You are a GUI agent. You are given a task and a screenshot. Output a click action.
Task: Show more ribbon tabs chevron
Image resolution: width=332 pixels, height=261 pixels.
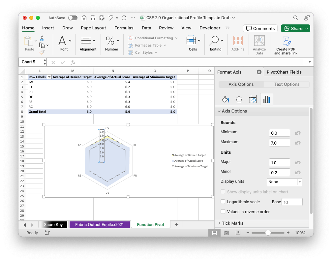[x=227, y=28]
